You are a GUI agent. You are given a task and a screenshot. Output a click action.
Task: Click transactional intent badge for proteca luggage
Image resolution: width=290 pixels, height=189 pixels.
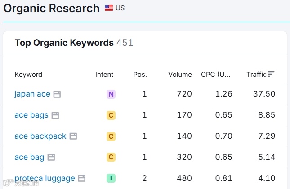click(x=111, y=178)
